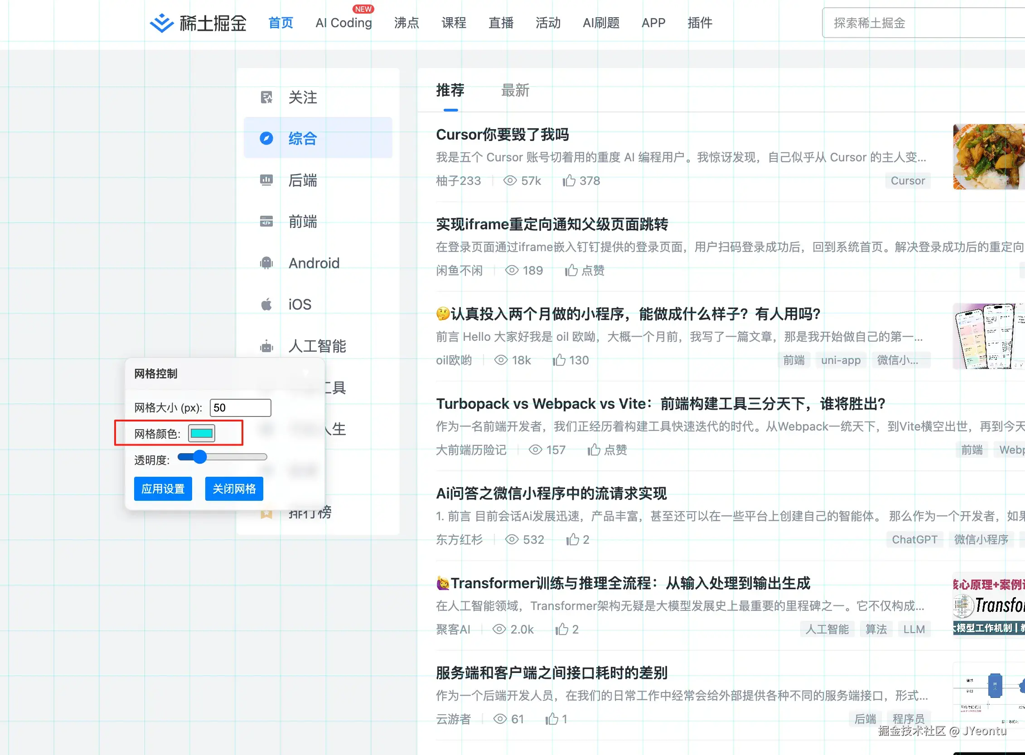Open AI Coding in the top navigation
The height and width of the screenshot is (755, 1025).
pyautogui.click(x=343, y=23)
